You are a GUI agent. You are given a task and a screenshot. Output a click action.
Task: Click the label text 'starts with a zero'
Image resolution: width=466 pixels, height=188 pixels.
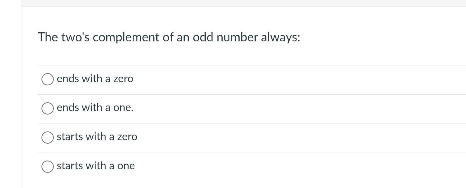[97, 137]
